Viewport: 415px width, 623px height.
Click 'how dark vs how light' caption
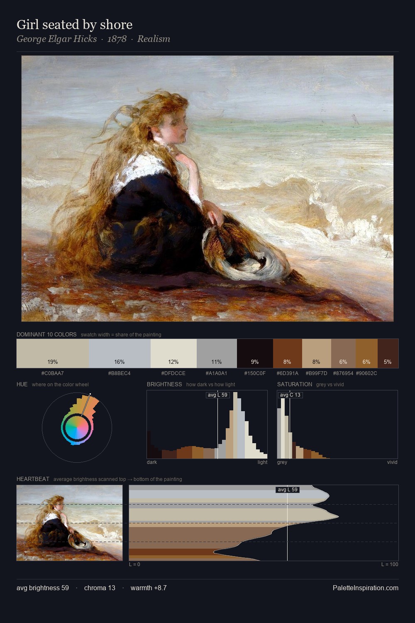[211, 385]
